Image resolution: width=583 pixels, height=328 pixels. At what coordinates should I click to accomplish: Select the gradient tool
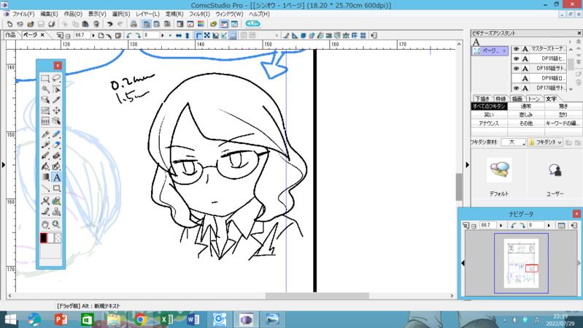pyautogui.click(x=45, y=178)
